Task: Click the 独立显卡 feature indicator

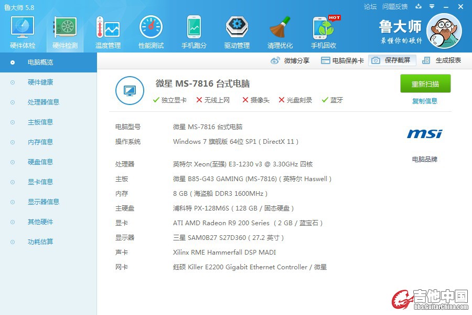Action: pos(170,100)
